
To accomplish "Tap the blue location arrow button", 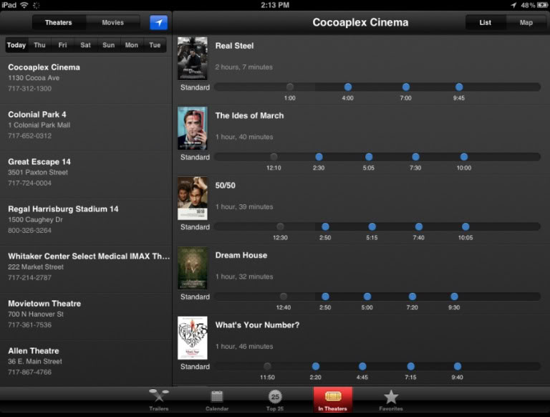I will tap(158, 23).
